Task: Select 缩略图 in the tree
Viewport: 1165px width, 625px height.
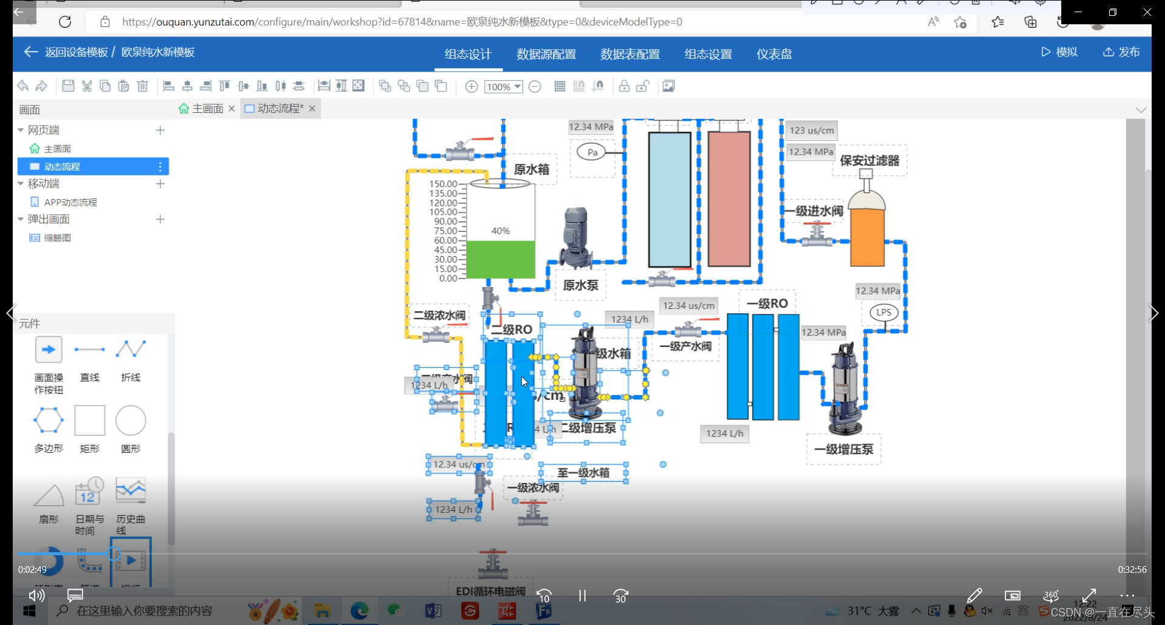Action: pos(58,238)
